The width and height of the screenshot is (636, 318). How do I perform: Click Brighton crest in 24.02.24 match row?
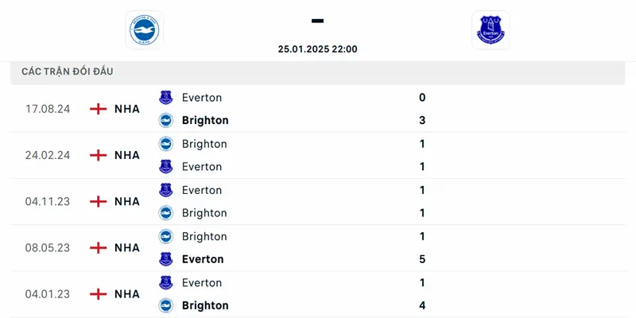[165, 144]
